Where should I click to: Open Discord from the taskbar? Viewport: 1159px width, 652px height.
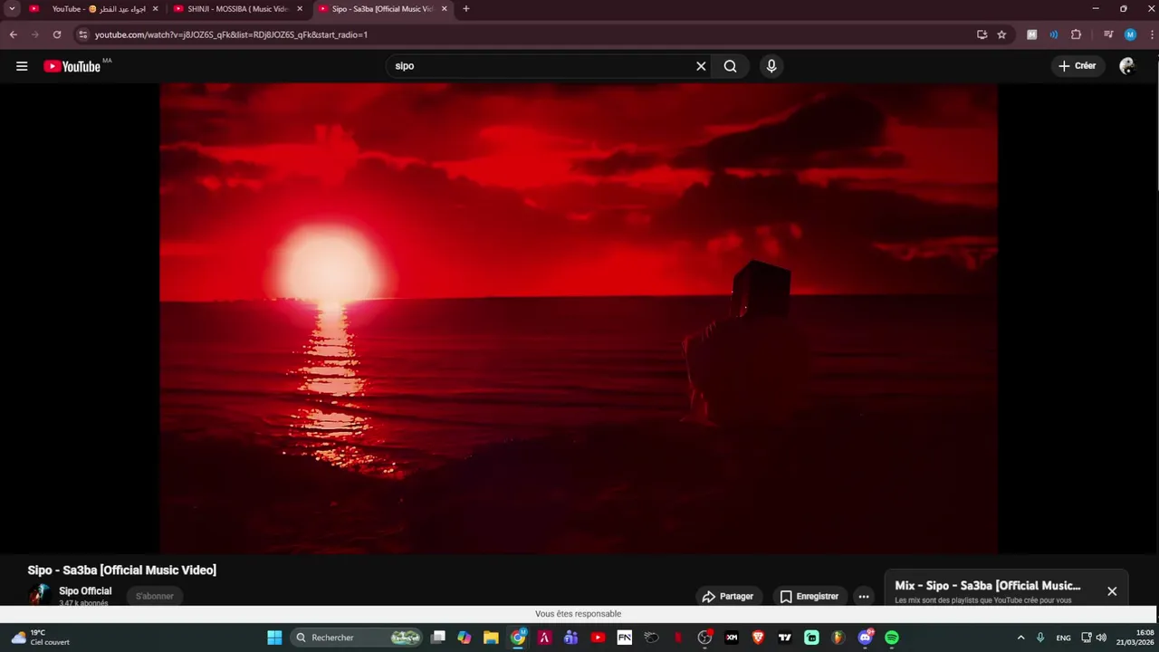pos(865,638)
